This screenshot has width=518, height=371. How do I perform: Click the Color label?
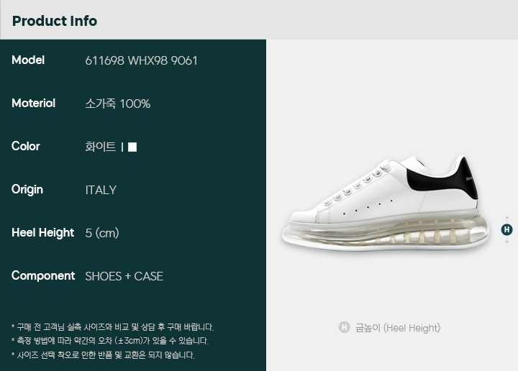click(x=25, y=146)
